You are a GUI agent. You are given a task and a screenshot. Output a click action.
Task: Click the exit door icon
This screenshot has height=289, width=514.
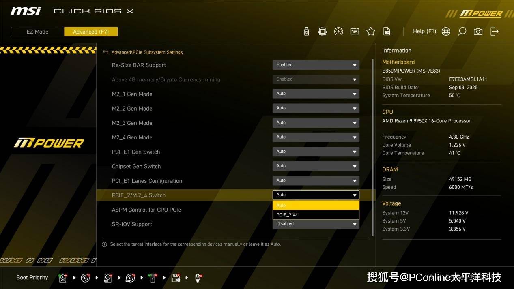coord(495,31)
